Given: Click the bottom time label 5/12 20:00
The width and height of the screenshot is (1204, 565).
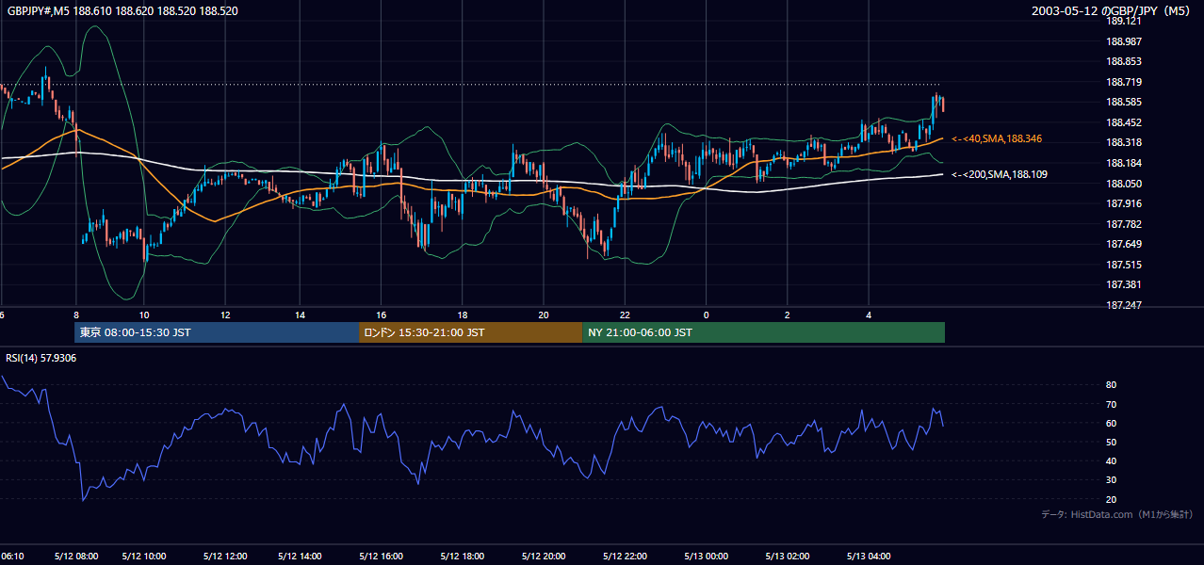Looking at the screenshot, I should [544, 557].
